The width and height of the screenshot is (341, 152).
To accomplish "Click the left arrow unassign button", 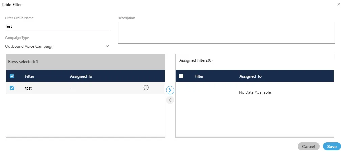I will pyautogui.click(x=170, y=100).
